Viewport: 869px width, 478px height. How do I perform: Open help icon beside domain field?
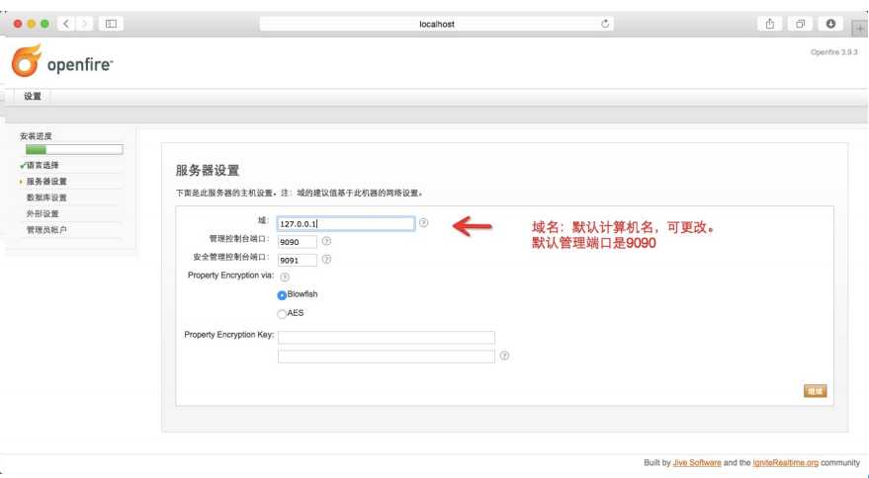pos(423,222)
